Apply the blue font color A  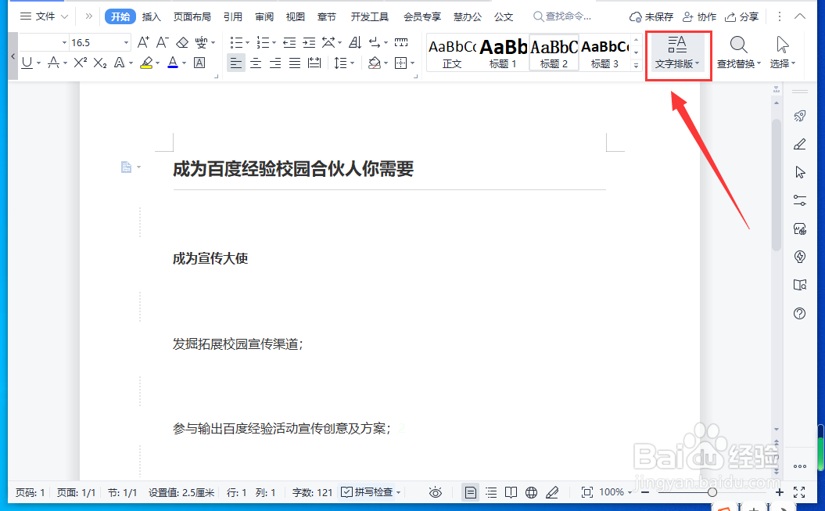173,63
